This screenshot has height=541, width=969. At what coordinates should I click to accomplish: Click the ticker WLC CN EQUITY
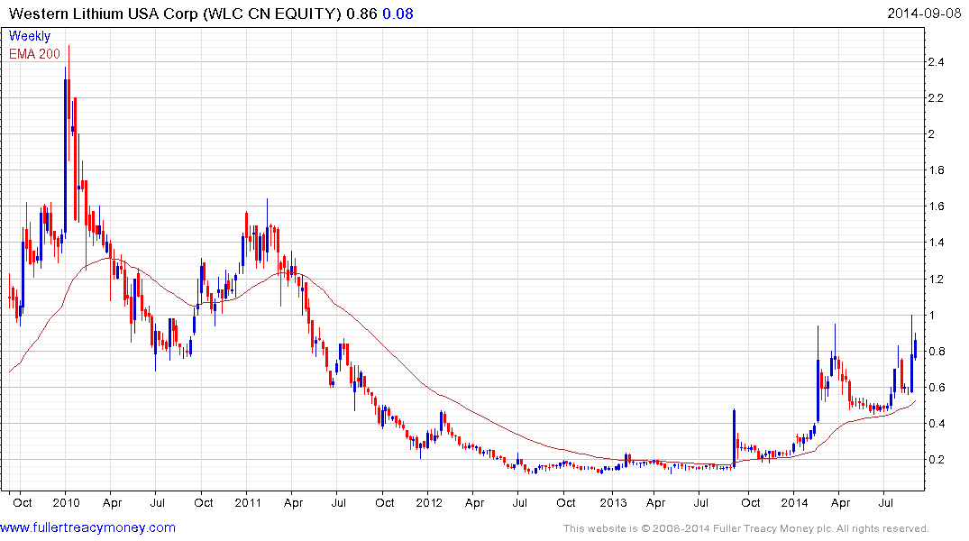(272, 14)
